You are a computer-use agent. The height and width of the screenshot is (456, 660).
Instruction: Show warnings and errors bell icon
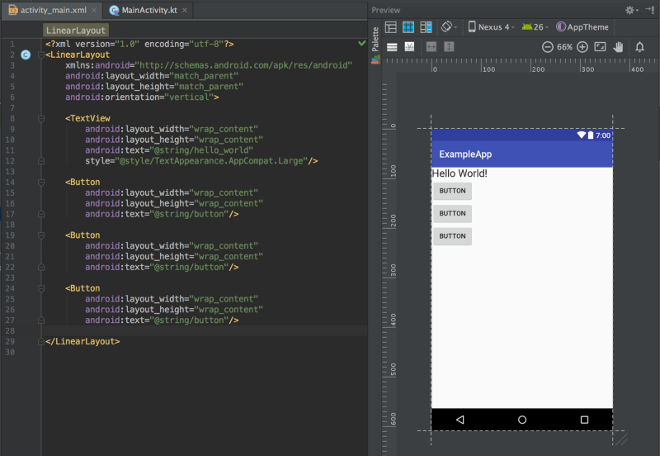[639, 47]
